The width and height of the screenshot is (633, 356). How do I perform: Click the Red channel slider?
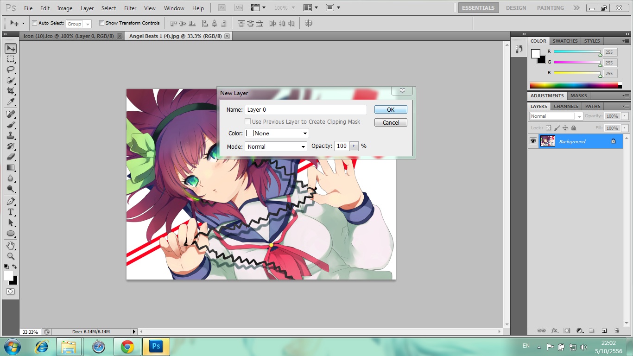(x=577, y=52)
